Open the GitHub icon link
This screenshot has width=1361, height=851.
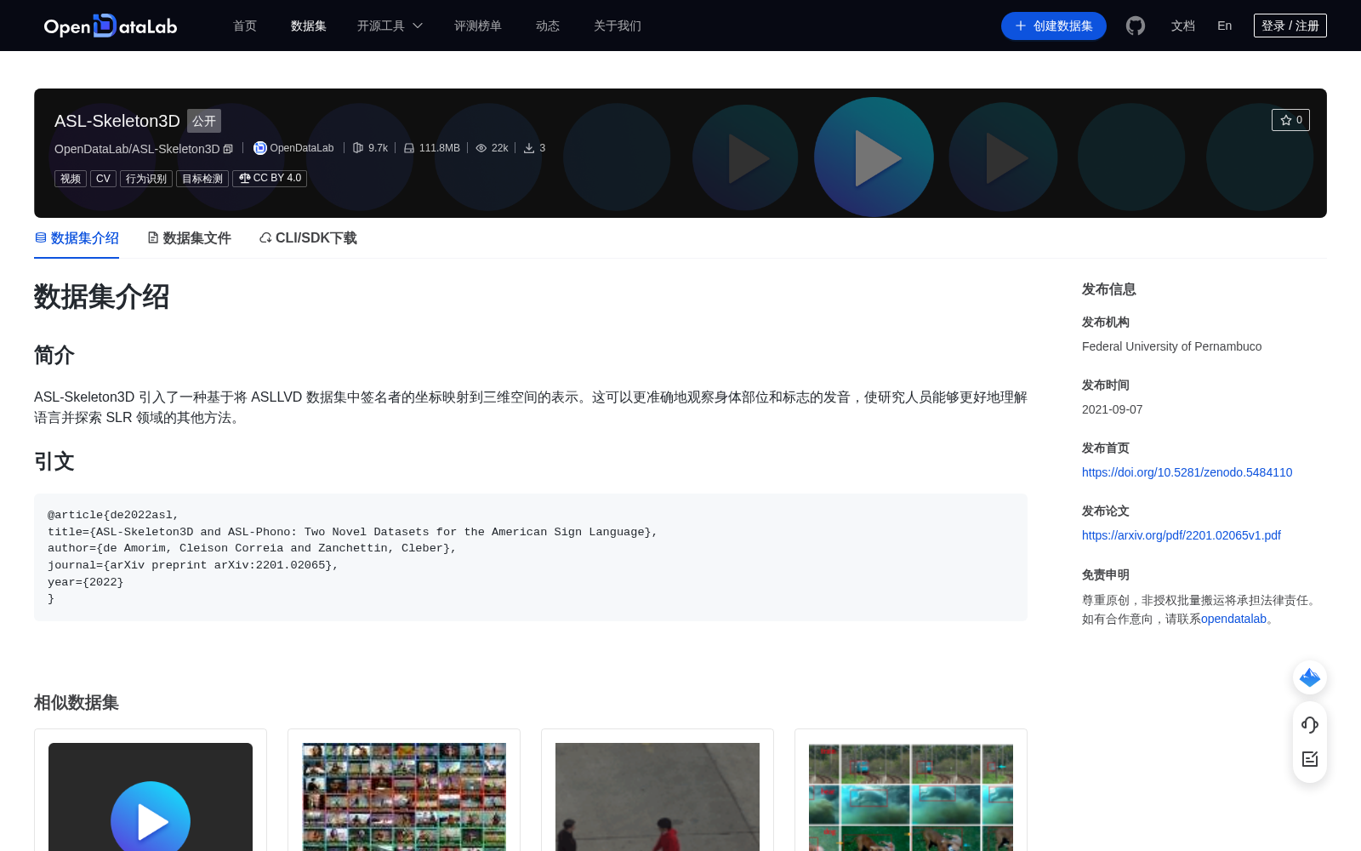(1136, 26)
